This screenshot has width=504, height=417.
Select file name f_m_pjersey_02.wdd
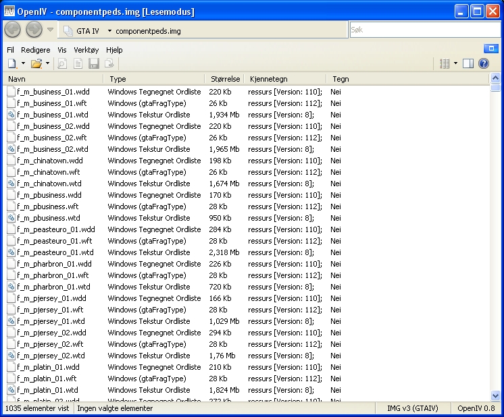pyautogui.click(x=52, y=333)
